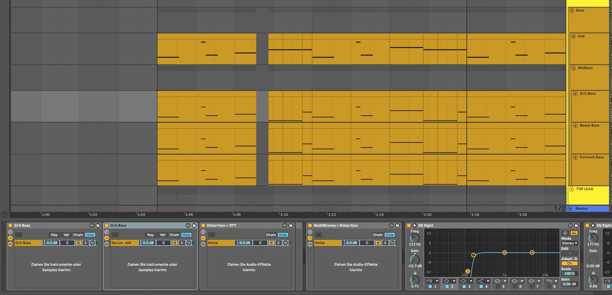Solo the Grit Bass chain
Viewport: 612px width, 295px height.
coord(85,243)
